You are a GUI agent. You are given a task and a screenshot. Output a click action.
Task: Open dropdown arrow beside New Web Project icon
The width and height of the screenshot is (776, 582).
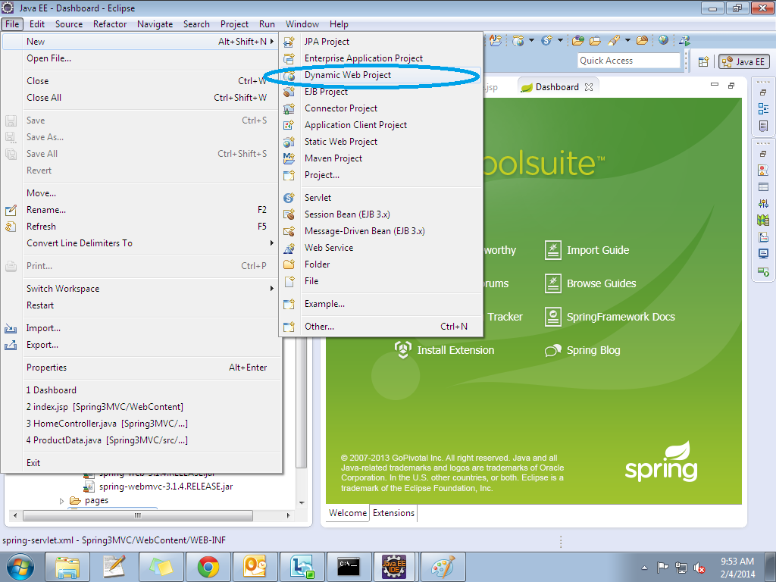click(x=531, y=41)
